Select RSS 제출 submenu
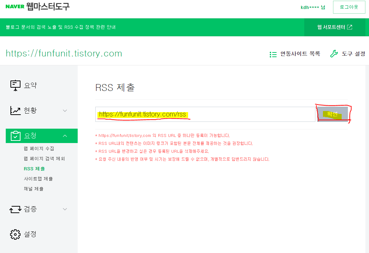 click(34, 169)
